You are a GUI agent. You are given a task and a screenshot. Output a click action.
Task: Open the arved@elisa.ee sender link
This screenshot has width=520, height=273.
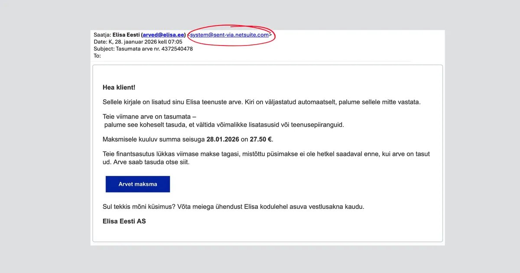point(163,34)
